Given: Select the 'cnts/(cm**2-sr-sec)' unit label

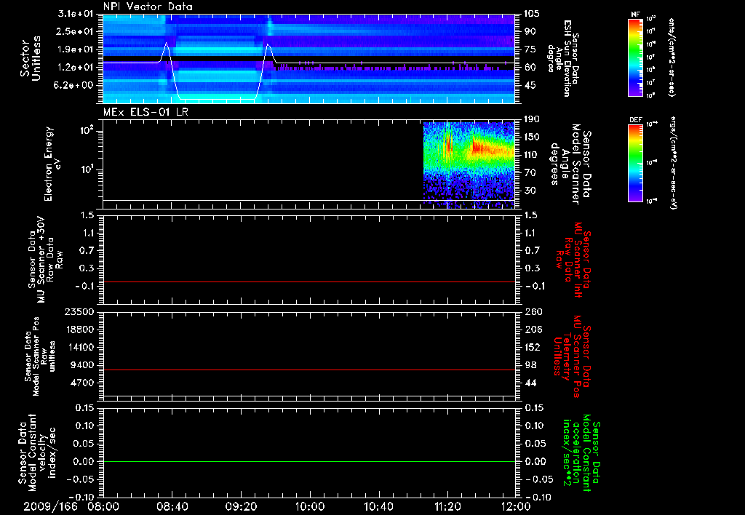Looking at the screenshot, I should point(672,57).
